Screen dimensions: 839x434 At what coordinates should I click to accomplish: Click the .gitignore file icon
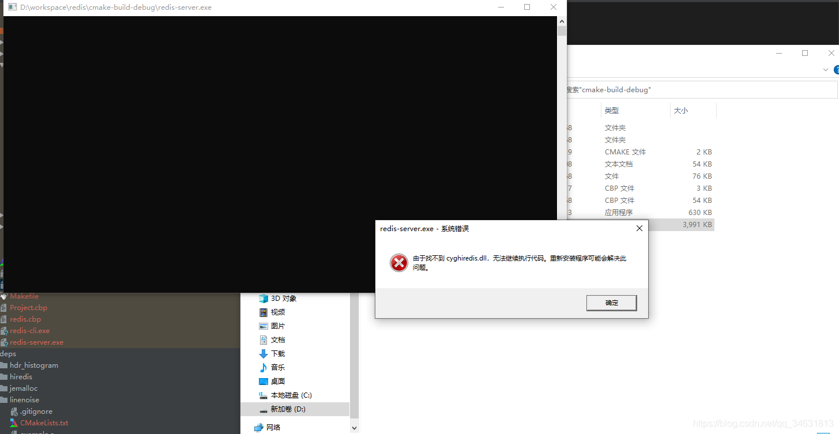click(x=14, y=412)
